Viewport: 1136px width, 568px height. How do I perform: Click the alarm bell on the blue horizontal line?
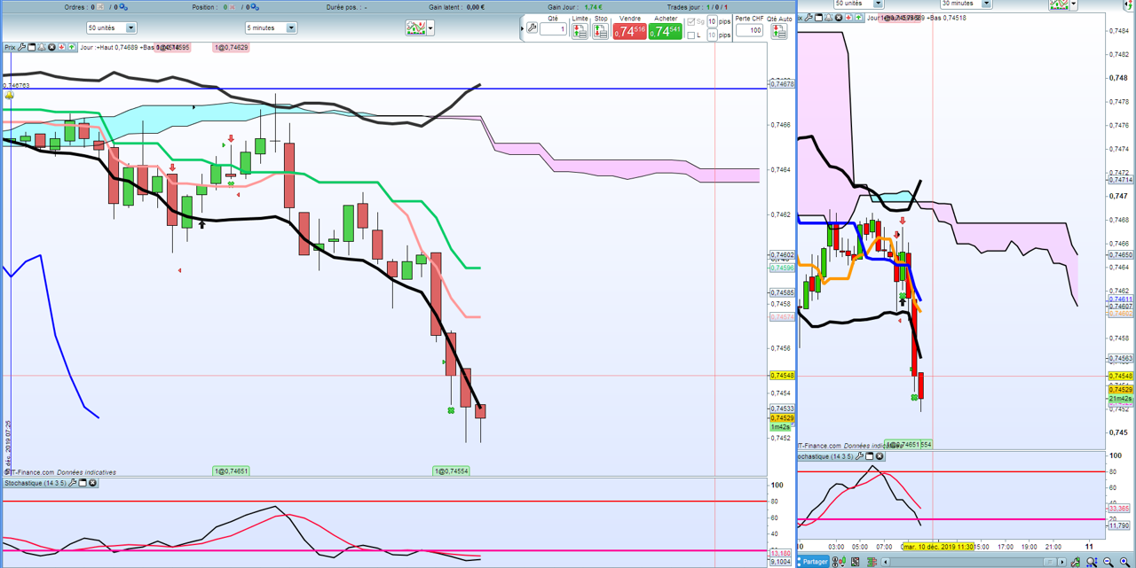9,95
